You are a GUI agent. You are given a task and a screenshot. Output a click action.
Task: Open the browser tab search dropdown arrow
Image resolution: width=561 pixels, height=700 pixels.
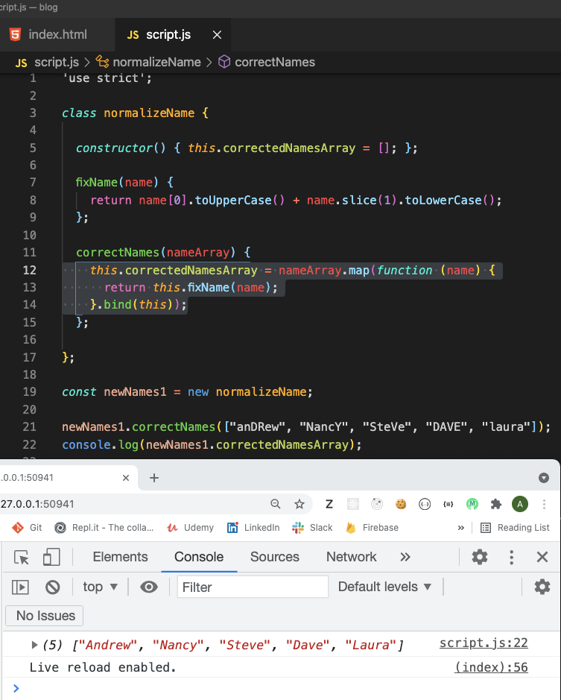544,478
